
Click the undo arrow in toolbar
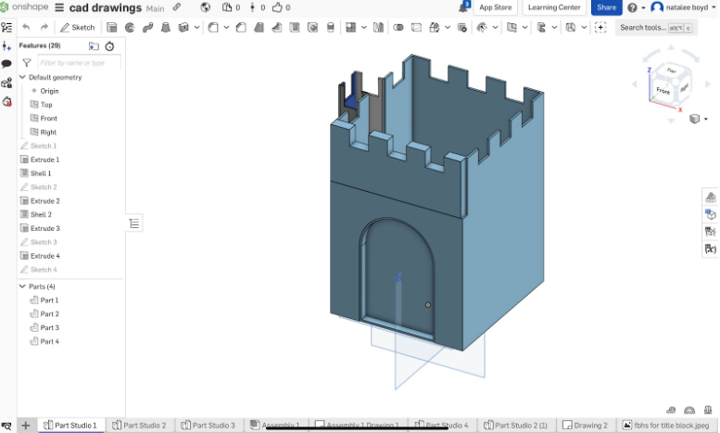coord(26,28)
